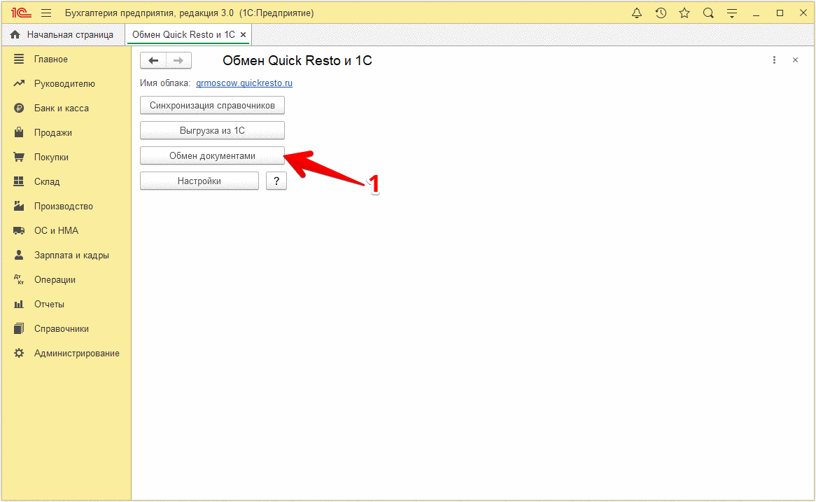This screenshot has width=816, height=502.
Task: Click the ОС и НМА truck icon
Action: [19, 230]
